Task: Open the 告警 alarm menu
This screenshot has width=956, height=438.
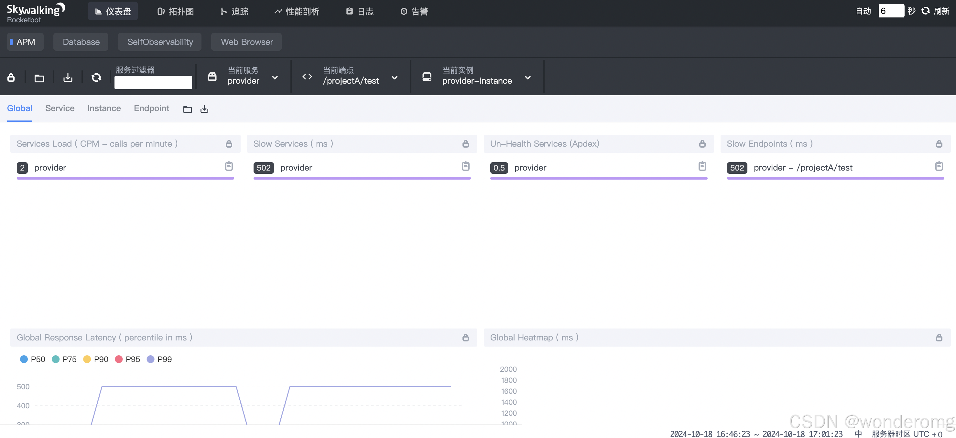Action: 414,12
